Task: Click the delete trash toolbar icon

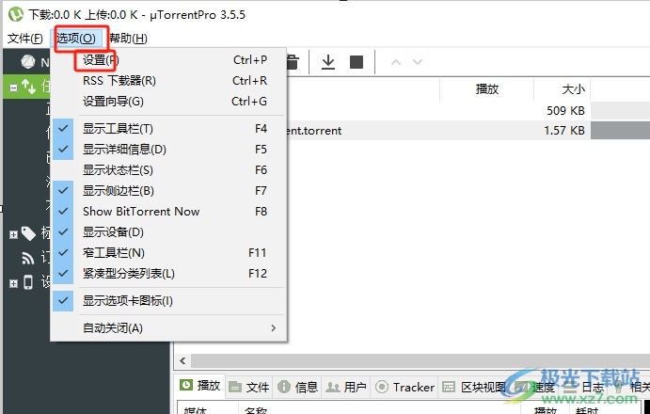Action: (x=293, y=62)
